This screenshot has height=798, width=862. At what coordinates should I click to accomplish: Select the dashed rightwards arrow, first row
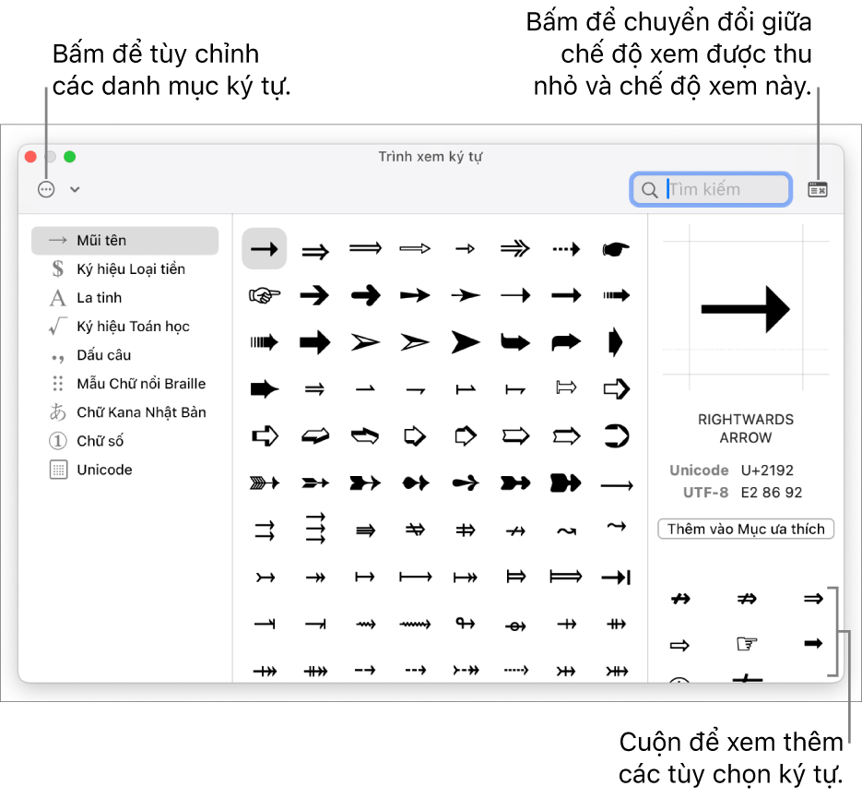pos(566,248)
